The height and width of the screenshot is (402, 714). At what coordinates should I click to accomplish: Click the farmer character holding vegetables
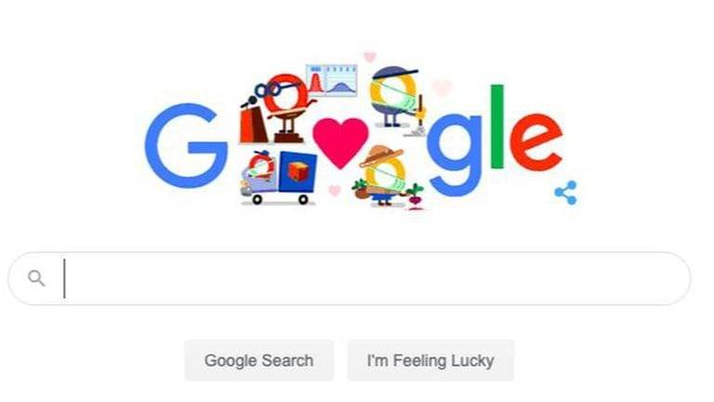point(382,177)
